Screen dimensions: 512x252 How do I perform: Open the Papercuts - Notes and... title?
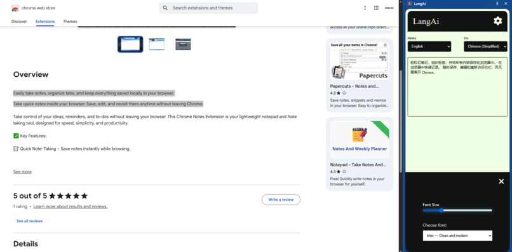354,86
